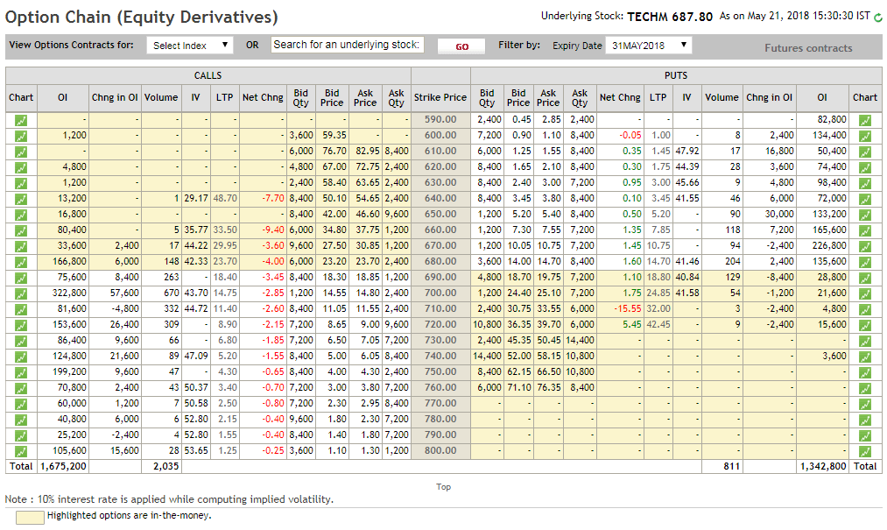The width and height of the screenshot is (887, 530).
Task: Select calls volume 670 at strike 700
Action: (170, 293)
